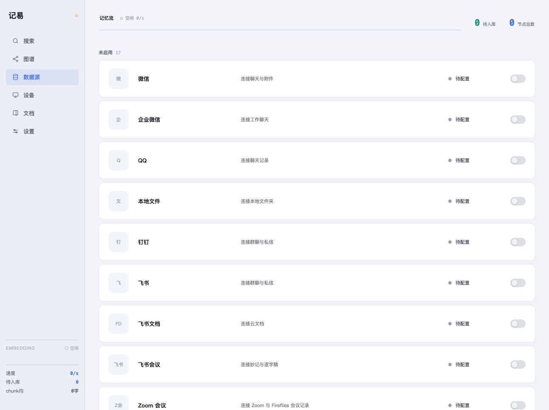Click the 飞书文档 source name
549x410 pixels.
click(x=149, y=324)
